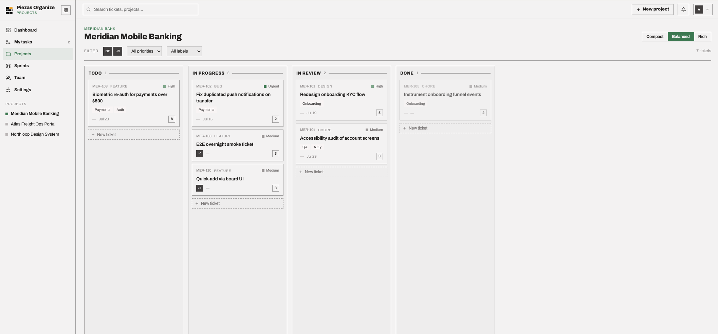
Task: Select Balanced card density
Action: [681, 37]
